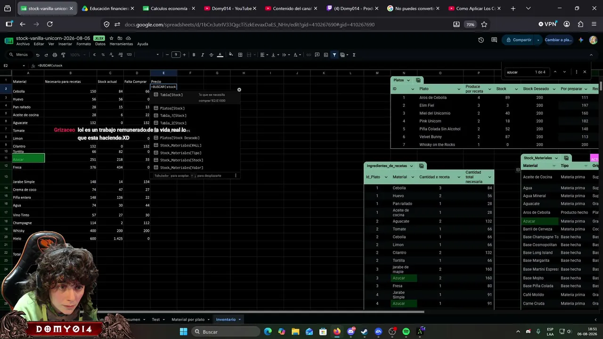Redo the last undone action
The image size is (603, 339).
pos(46,55)
